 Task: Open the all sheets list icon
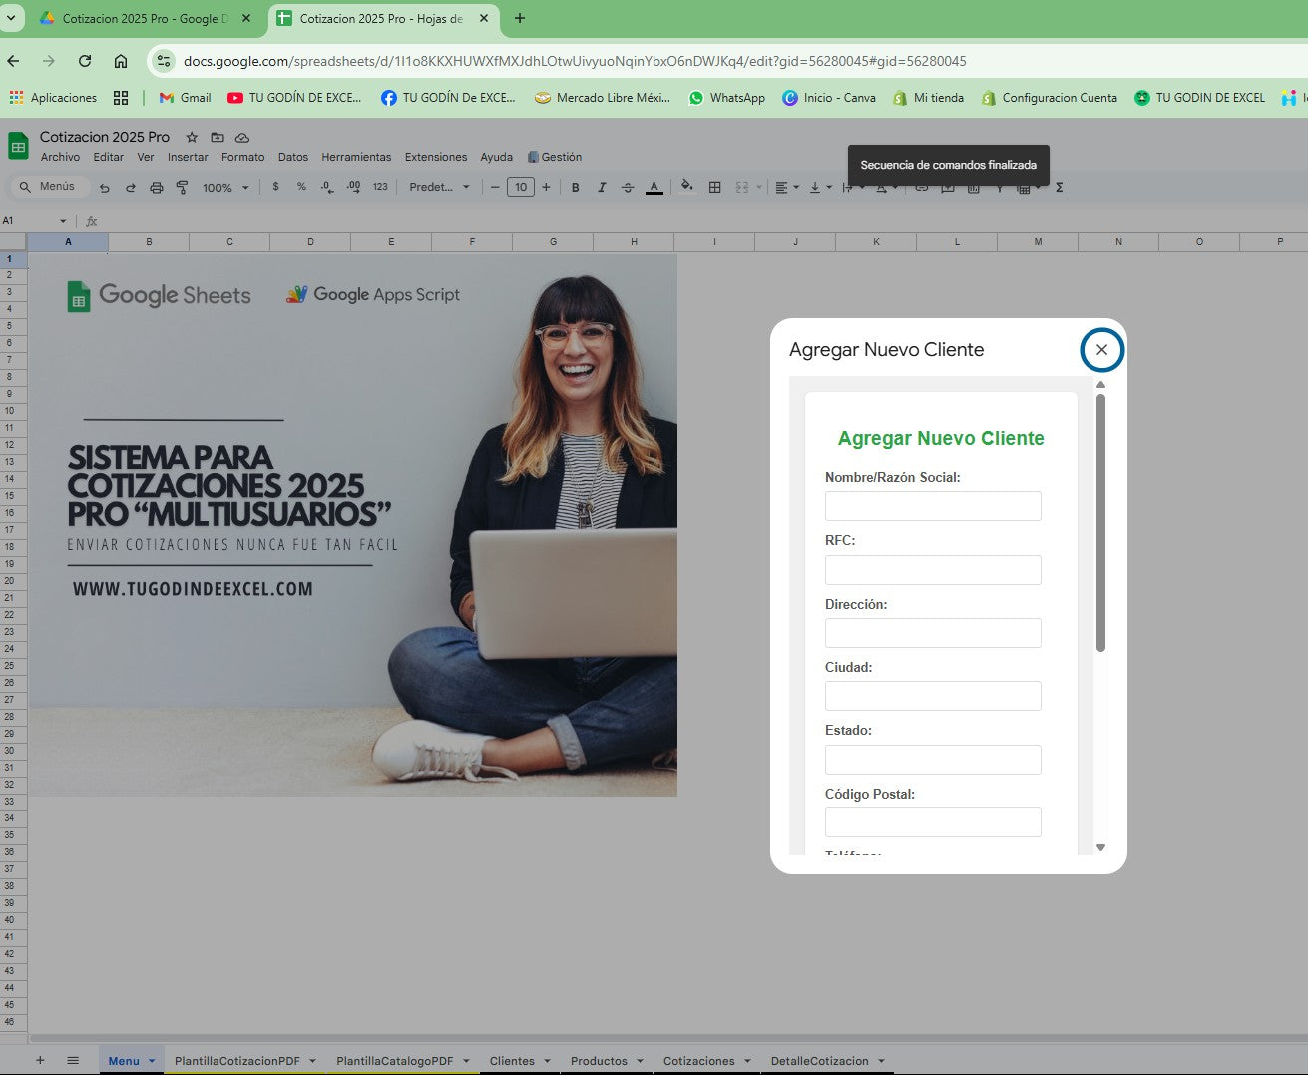[x=73, y=1060]
